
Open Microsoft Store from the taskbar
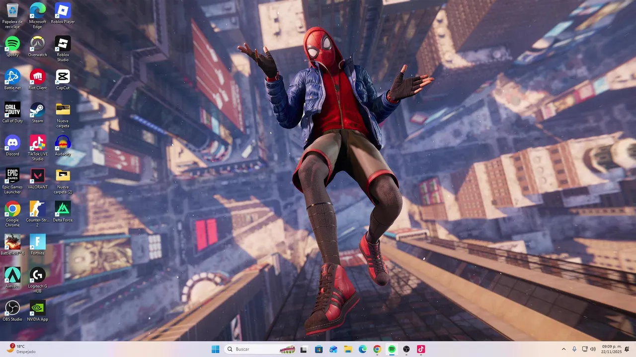(x=318, y=349)
